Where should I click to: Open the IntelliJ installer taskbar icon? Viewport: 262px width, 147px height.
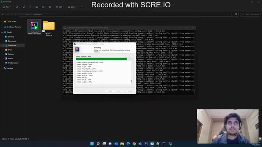[170, 144]
